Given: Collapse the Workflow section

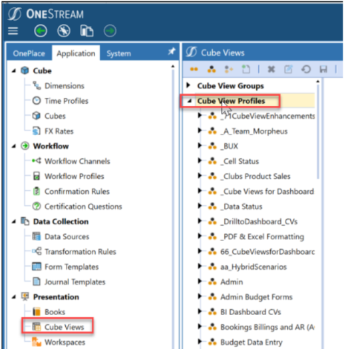Looking at the screenshot, I should (14, 147).
